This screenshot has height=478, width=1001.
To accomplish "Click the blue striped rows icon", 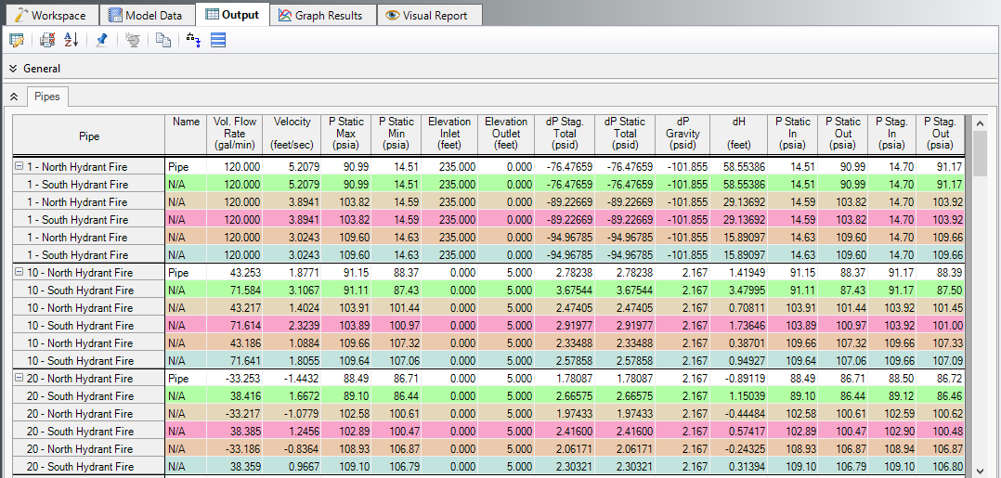I will coord(218,40).
